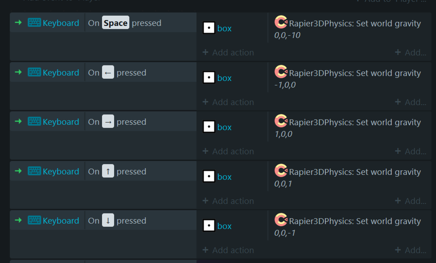Click the Rapier3DPhysics icon for gravity 0,0,-10
The width and height of the screenshot is (436, 263).
coord(281,22)
